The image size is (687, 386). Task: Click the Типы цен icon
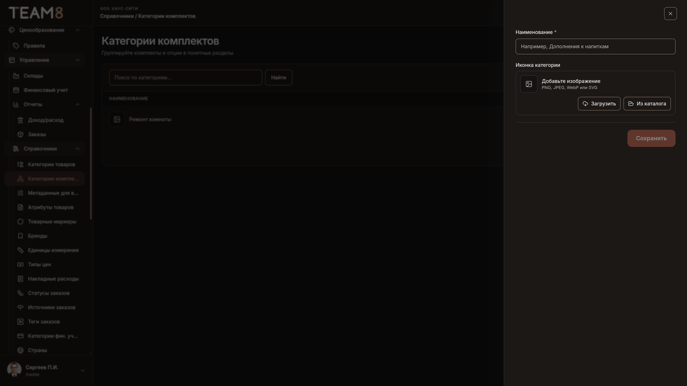click(20, 264)
